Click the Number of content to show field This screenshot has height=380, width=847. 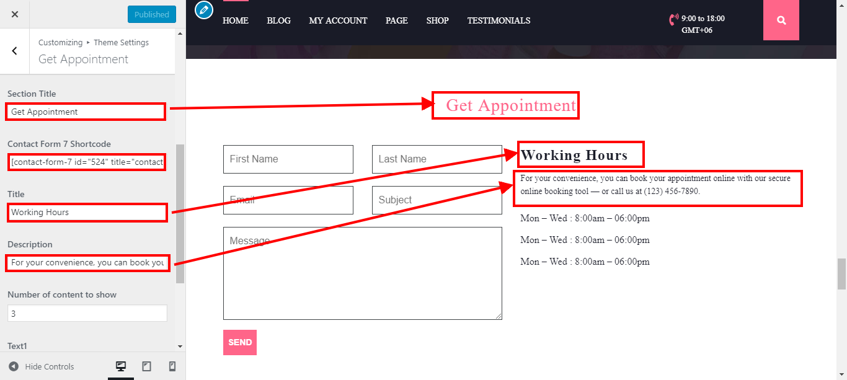coord(87,313)
